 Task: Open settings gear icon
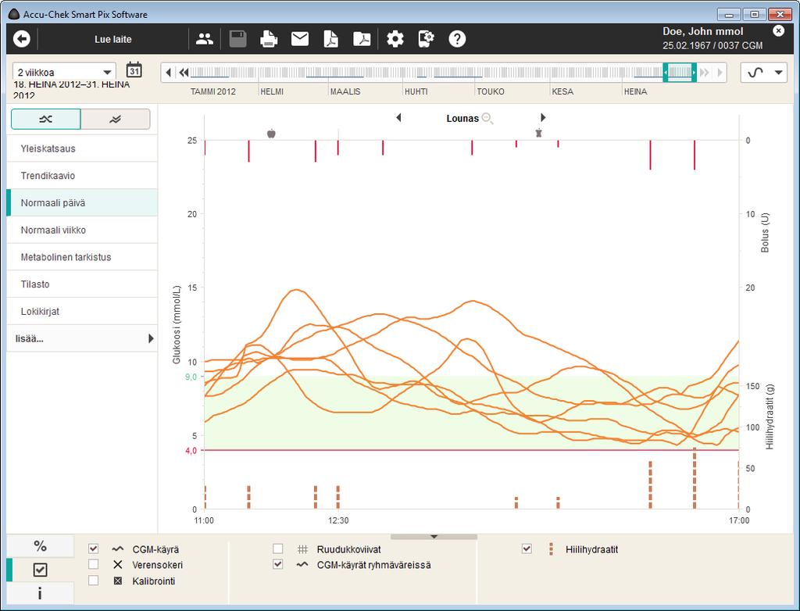coord(395,39)
